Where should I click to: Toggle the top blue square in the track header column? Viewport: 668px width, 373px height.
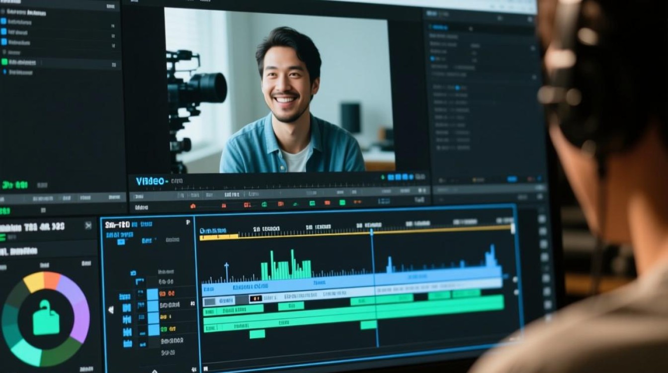point(153,294)
